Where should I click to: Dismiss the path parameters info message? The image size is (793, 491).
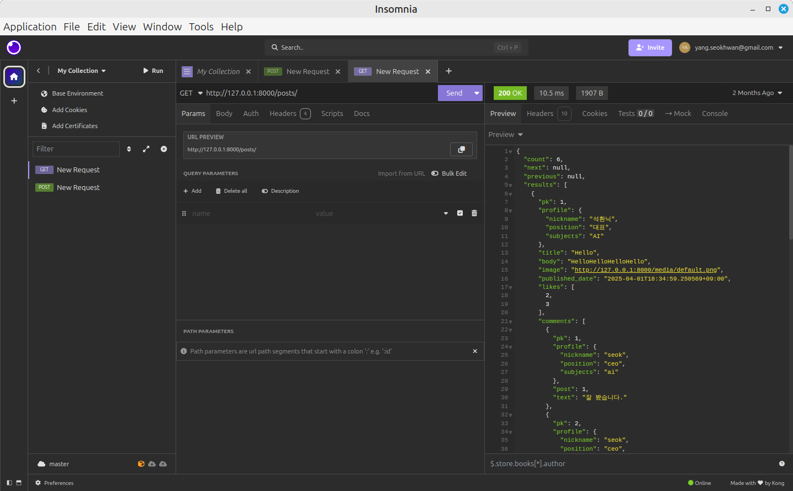475,351
